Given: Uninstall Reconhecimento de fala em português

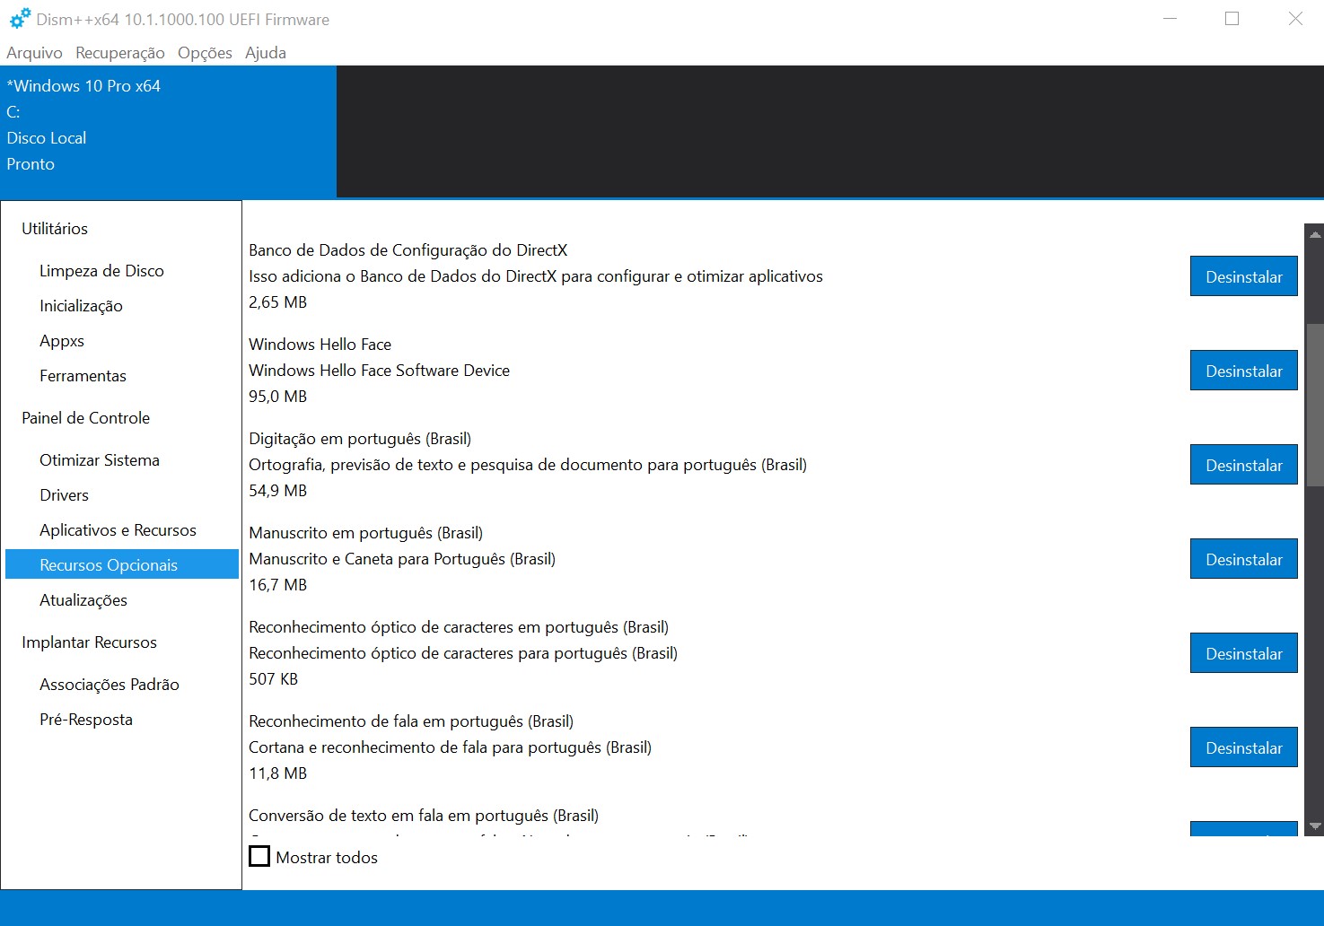Looking at the screenshot, I should tap(1244, 747).
